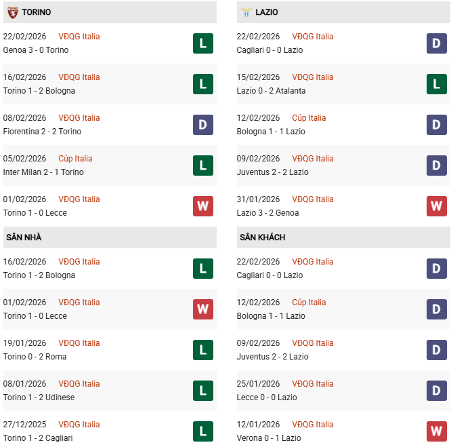Click the L badge for Genoa 3 - 0 Torino
The width and height of the screenshot is (451, 447).
(x=203, y=43)
